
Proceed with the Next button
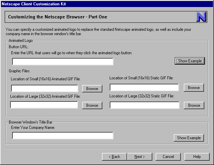139,157
